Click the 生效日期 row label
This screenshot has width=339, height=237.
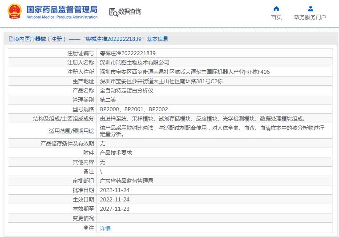[x=83, y=199]
